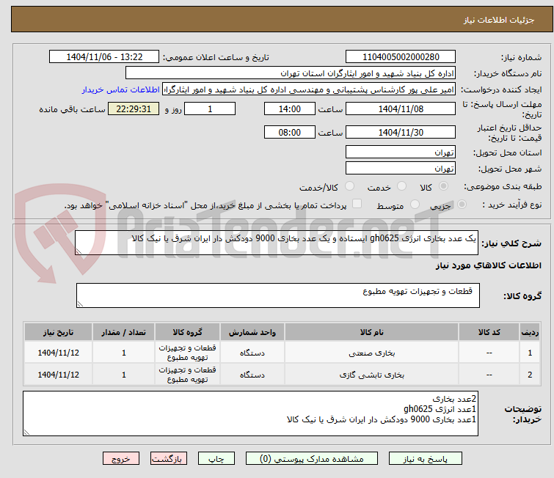Image resolution: width=554 pixels, height=478 pixels.
Task: Click the شهر محل تحویل field تهران
Action: [x=401, y=169]
